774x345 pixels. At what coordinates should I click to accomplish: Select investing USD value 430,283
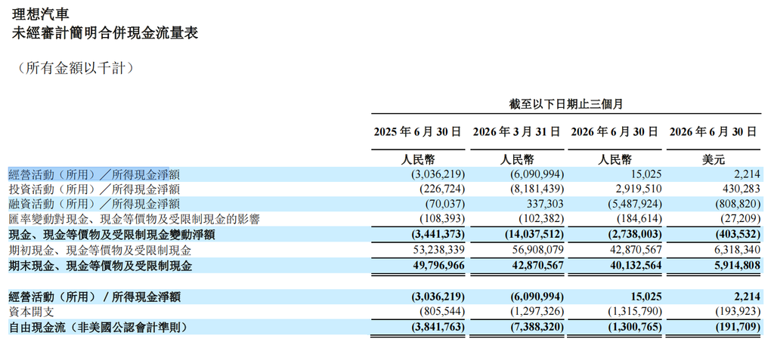point(744,189)
